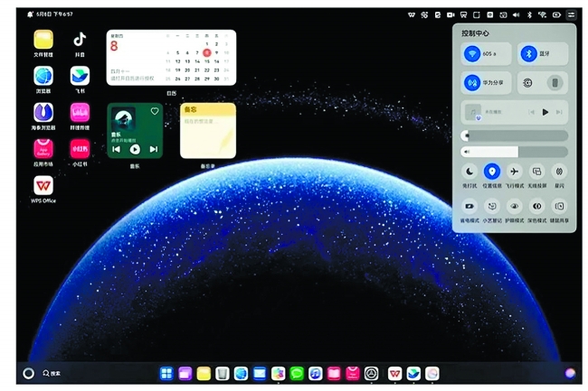
Task: Open the yellow memo widget note
Action: [x=208, y=131]
